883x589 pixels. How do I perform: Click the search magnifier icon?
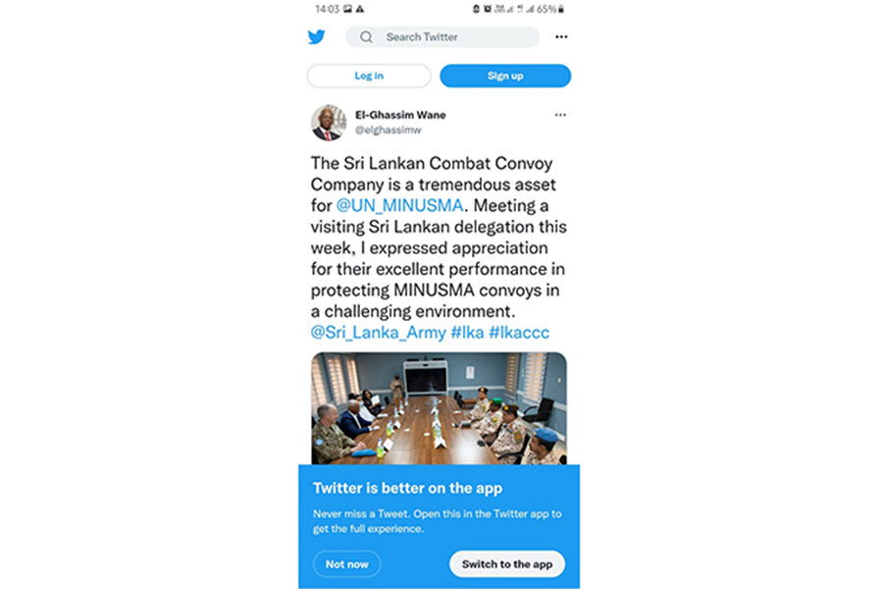click(x=366, y=37)
